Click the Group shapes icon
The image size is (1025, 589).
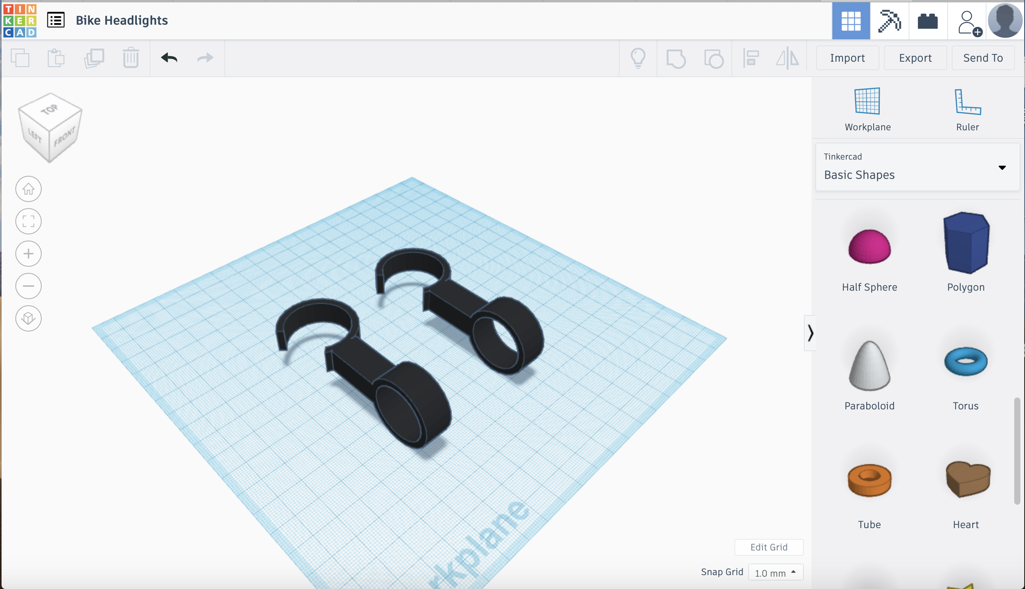pyautogui.click(x=675, y=58)
